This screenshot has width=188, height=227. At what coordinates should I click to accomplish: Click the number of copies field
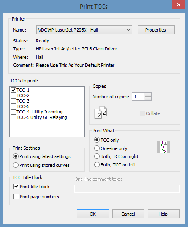(138, 97)
